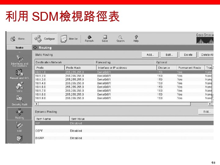Click the Permanent Route column header
This screenshot has width=220, height=165.
(190, 68)
